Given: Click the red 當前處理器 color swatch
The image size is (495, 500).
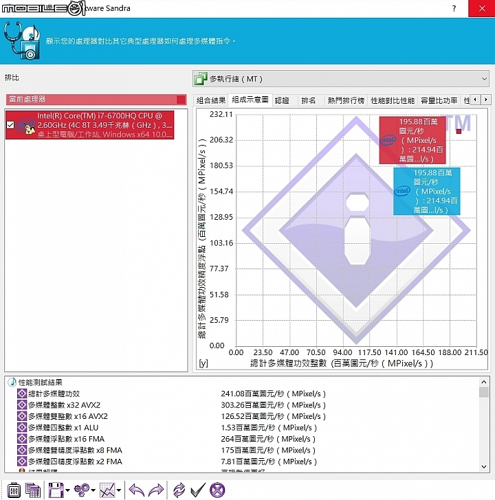Looking at the screenshot, I should coord(181,100).
